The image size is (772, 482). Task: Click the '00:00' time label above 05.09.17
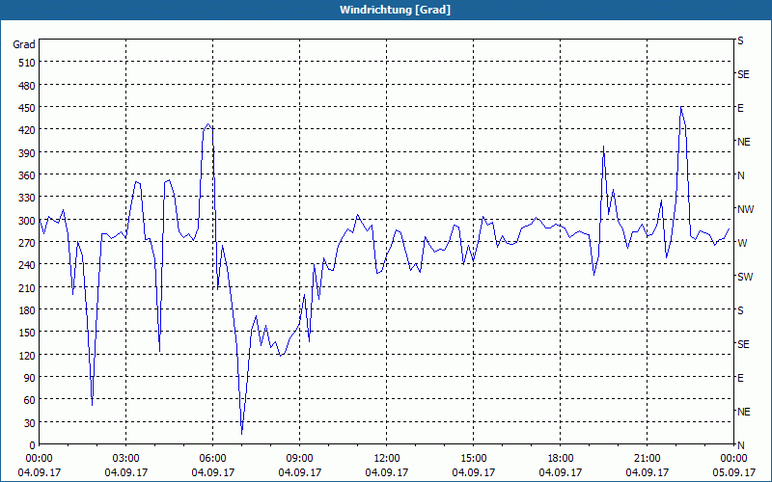(x=733, y=459)
